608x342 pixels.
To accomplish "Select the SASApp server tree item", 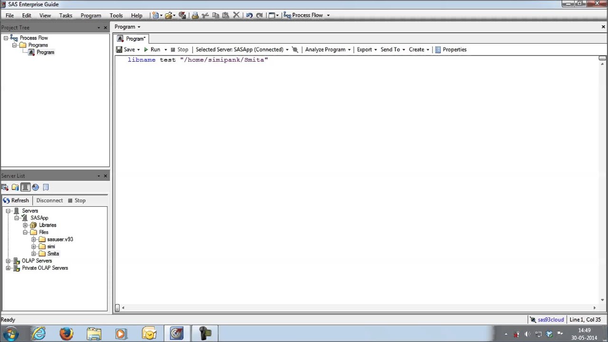I will pyautogui.click(x=39, y=218).
